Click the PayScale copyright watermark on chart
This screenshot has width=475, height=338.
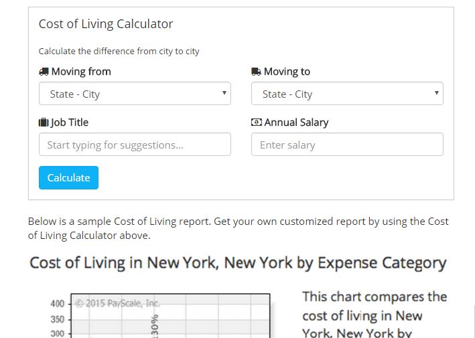[117, 303]
